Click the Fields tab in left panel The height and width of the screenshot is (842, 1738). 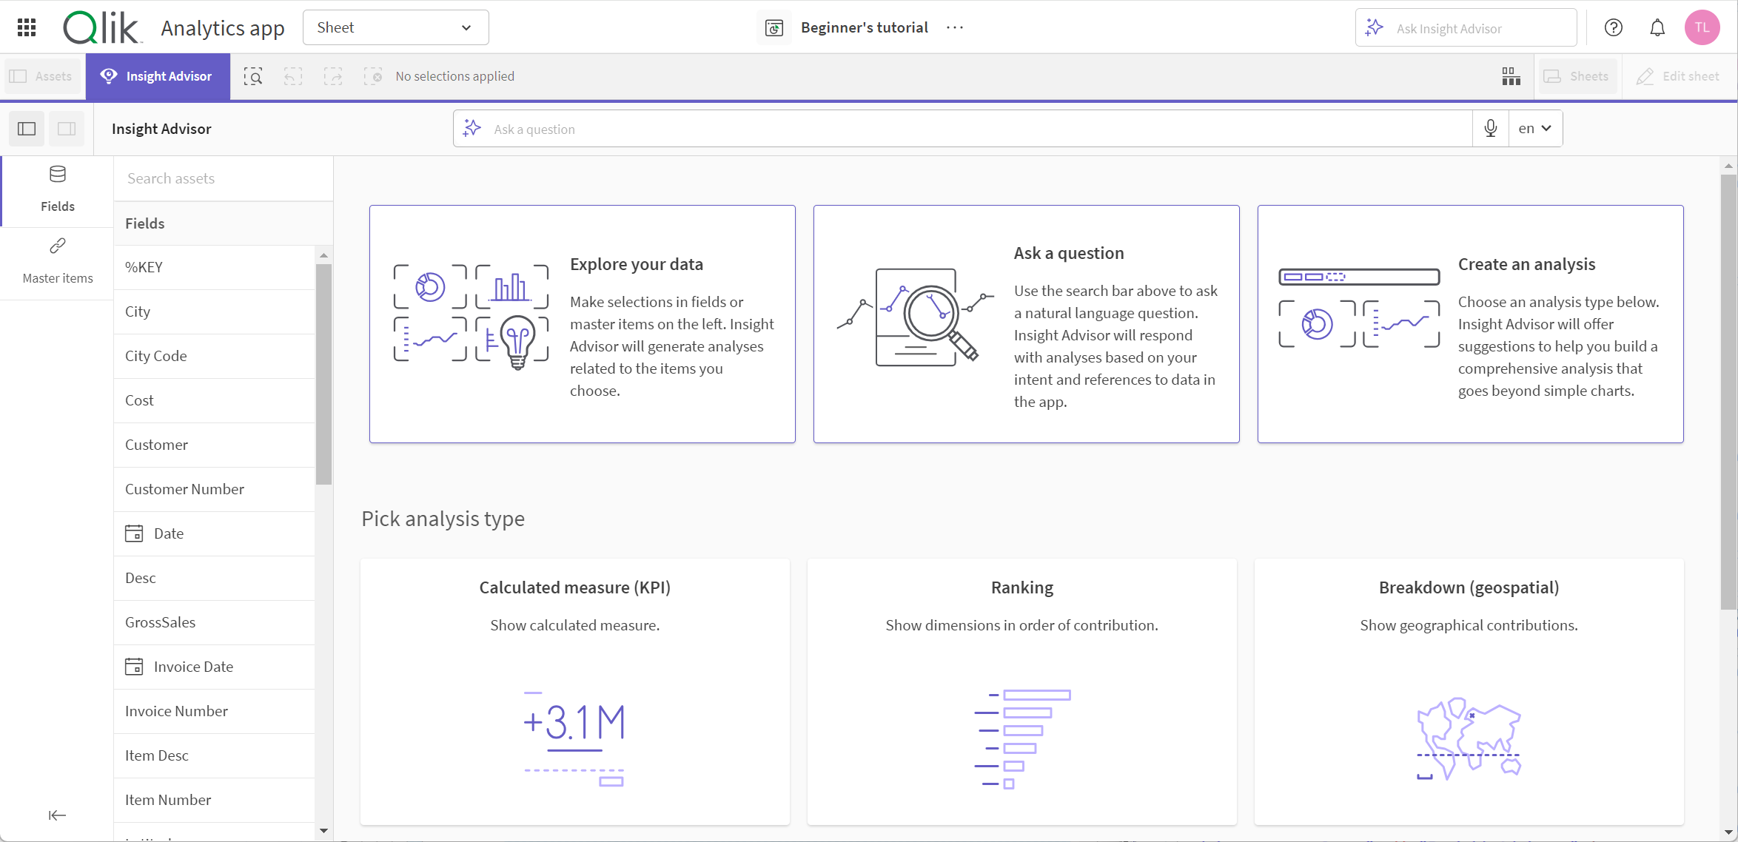click(58, 186)
